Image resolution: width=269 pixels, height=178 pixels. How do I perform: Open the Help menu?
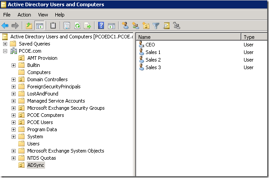[x=59, y=15]
